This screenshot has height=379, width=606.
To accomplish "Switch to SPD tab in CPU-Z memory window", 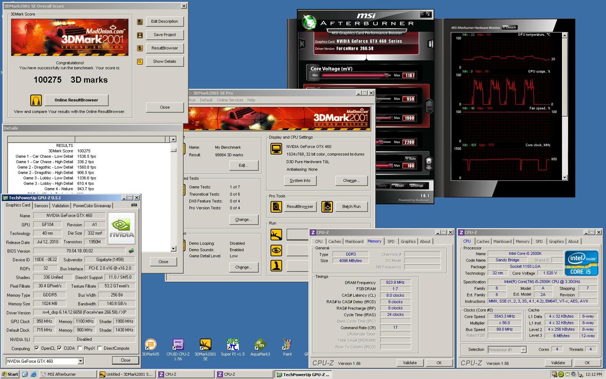I will pyautogui.click(x=391, y=241).
